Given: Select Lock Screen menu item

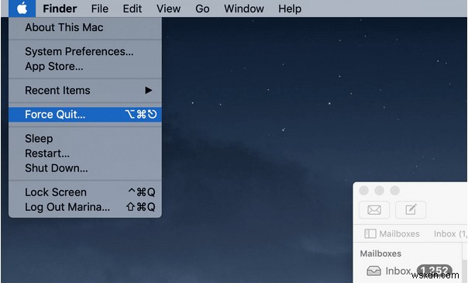Looking at the screenshot, I should tap(85, 192).
